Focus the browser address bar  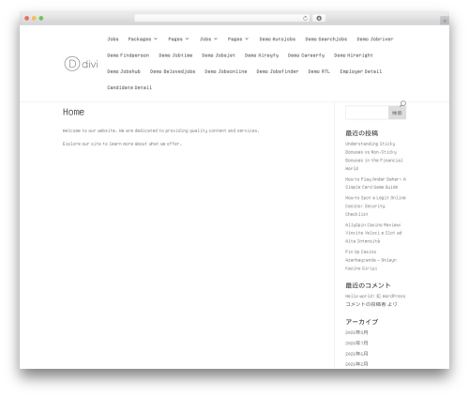point(222,19)
